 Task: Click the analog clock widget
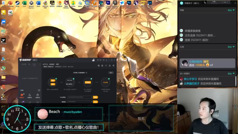tap(17, 119)
